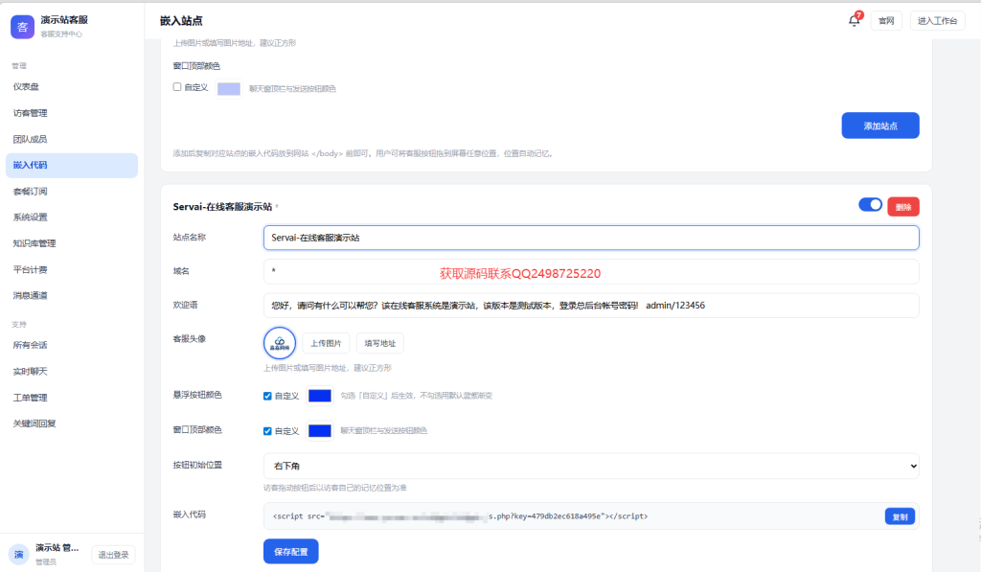Open the 悬浮按钮颜色 blue swatch
Image resolution: width=981 pixels, height=572 pixels.
[320, 396]
